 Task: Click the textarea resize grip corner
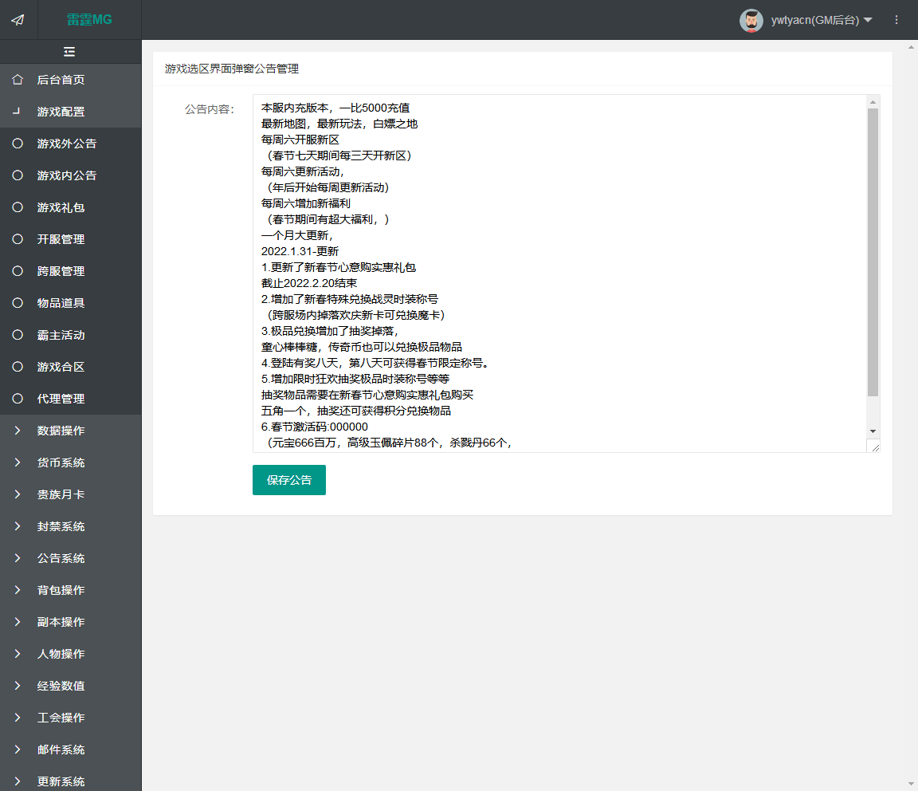point(875,447)
